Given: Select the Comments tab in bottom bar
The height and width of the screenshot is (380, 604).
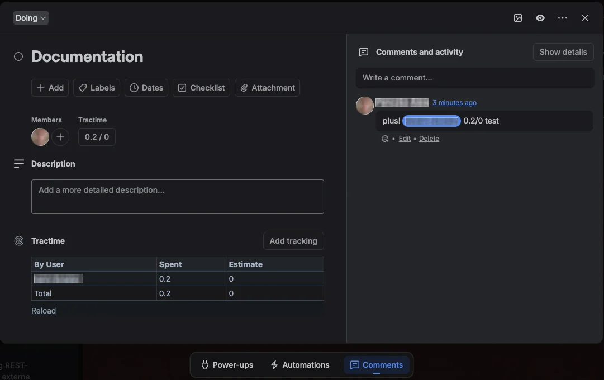Looking at the screenshot, I should [x=377, y=365].
